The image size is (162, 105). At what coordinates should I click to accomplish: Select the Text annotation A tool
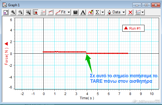tap(83, 12)
